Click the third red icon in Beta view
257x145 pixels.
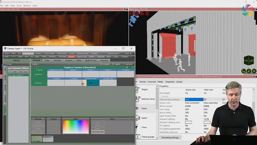tap(142, 13)
